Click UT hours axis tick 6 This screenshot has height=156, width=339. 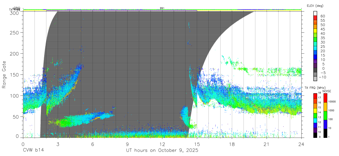tap(92, 144)
